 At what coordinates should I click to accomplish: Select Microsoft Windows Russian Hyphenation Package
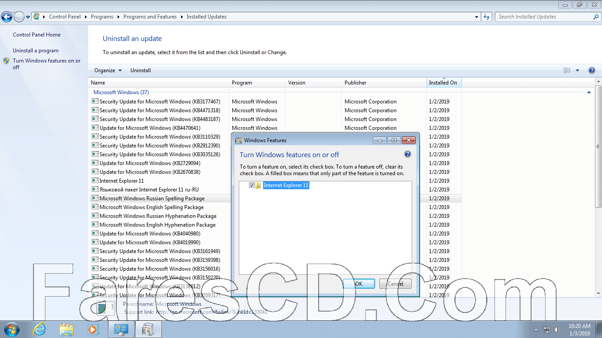click(x=158, y=216)
